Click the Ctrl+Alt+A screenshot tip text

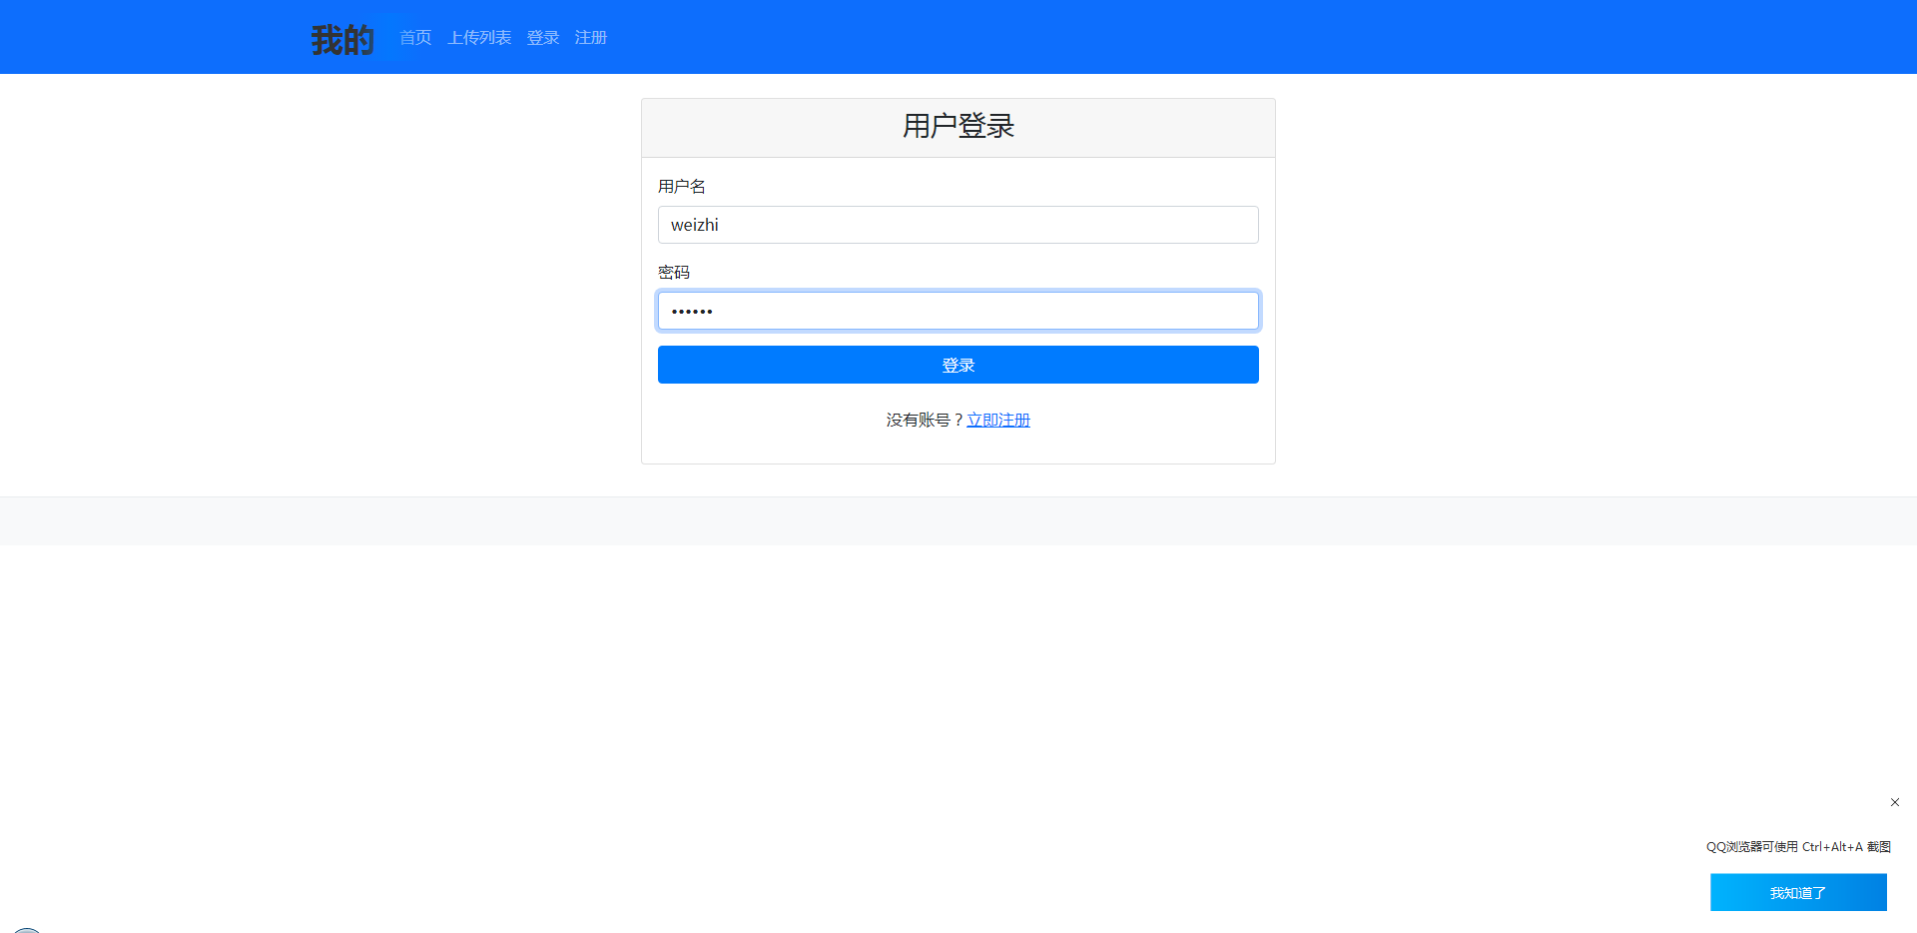pos(1798,847)
